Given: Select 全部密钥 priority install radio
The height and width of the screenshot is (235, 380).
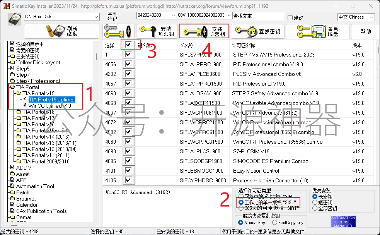Looking at the screenshot, I should tap(315, 208).
